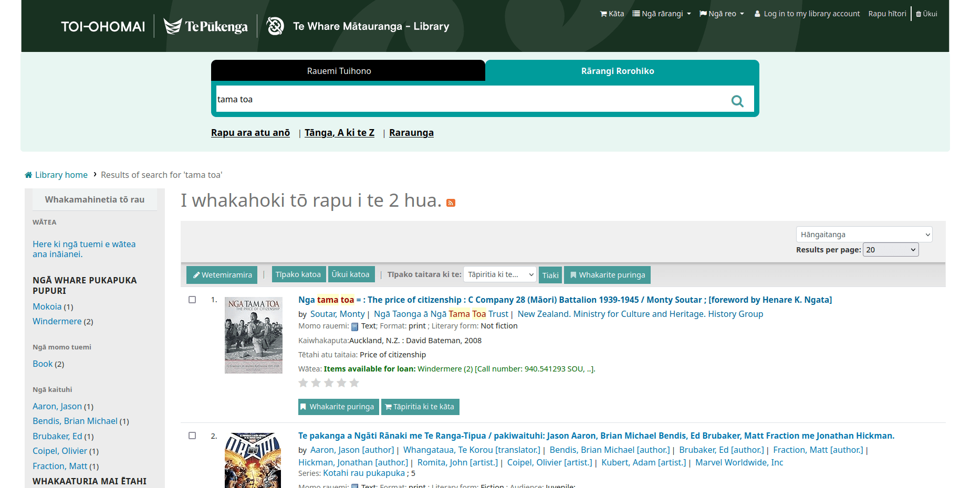Filter by Fraction, Matt facet
The width and height of the screenshot is (971, 488).
point(60,466)
